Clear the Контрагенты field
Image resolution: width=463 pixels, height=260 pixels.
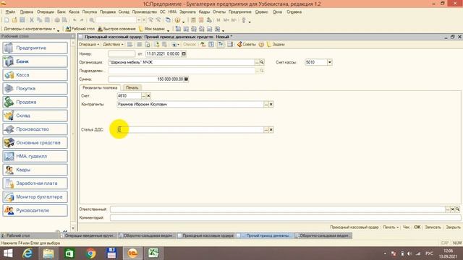coord(271,104)
